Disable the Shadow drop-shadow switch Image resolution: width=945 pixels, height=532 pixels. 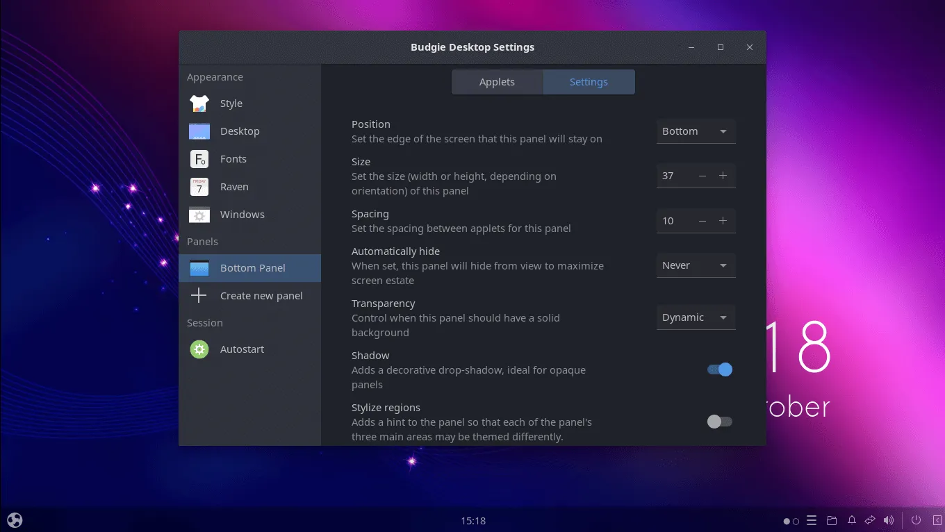click(719, 369)
